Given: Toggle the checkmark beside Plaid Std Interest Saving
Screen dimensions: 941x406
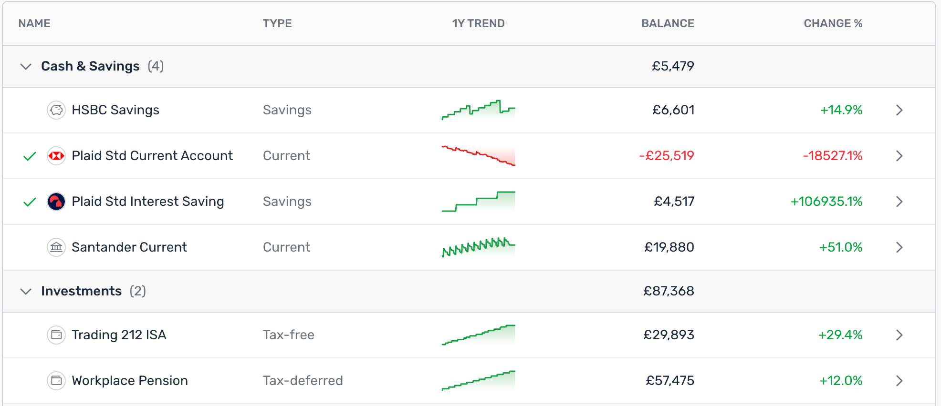Looking at the screenshot, I should [x=29, y=201].
